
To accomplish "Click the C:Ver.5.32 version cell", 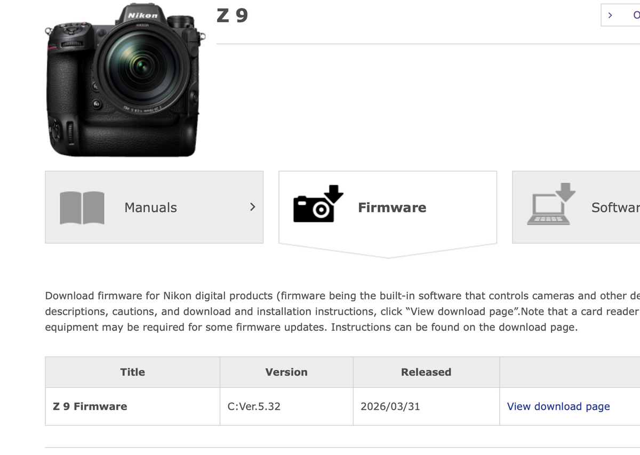I will point(254,406).
